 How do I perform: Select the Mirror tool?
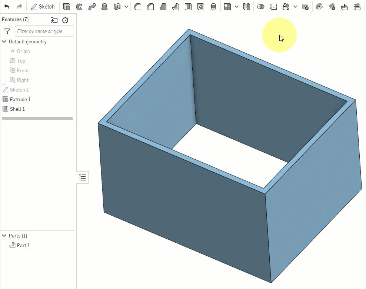coord(247,7)
